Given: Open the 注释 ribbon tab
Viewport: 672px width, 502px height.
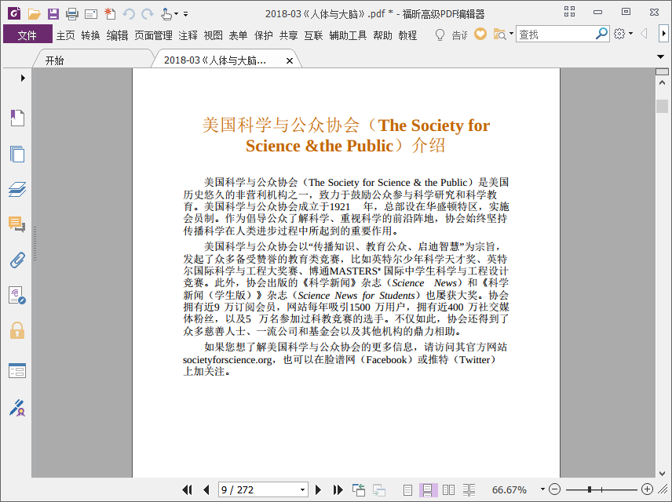Looking at the screenshot, I should coord(188,35).
